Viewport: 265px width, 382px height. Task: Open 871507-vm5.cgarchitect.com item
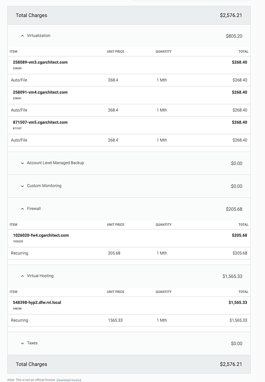click(40, 122)
